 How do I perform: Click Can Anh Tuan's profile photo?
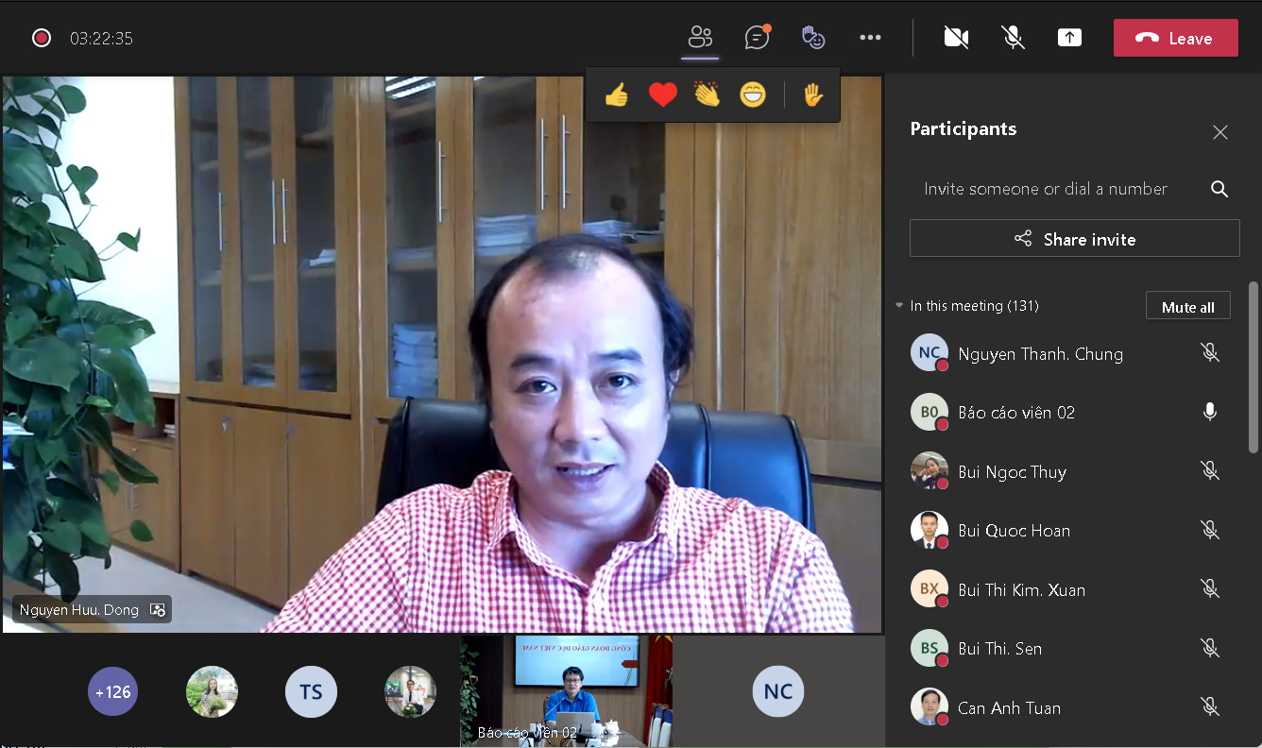tap(929, 707)
